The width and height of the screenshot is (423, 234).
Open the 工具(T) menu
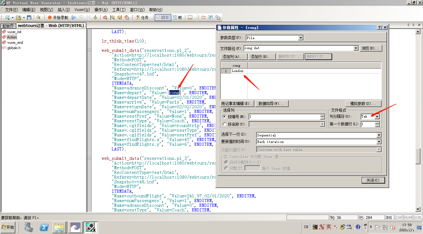119,10
